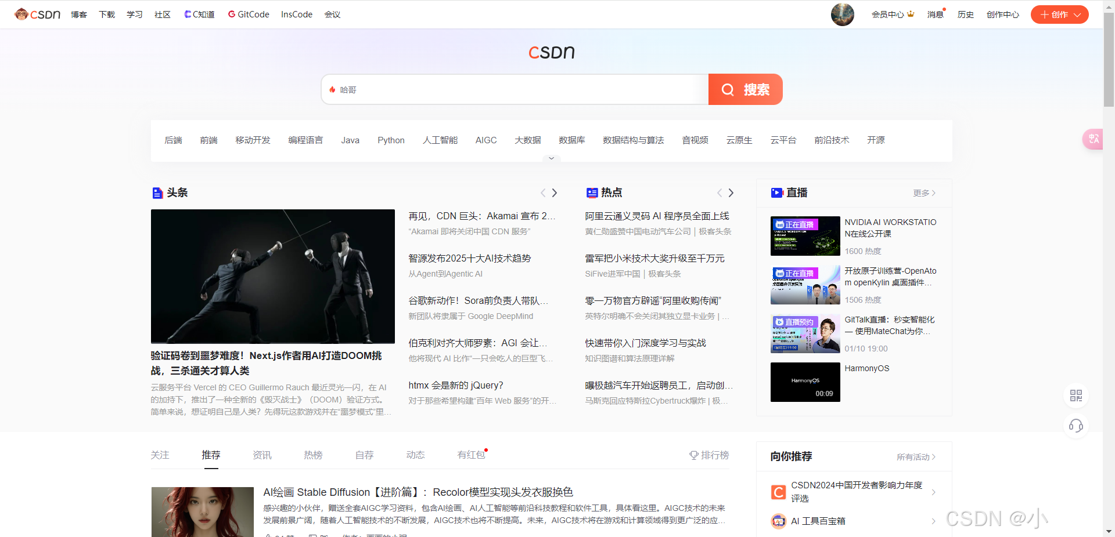Screen dimensions: 1115x537
Task: Select the 自荐 feed tab
Action: pyautogui.click(x=364, y=455)
